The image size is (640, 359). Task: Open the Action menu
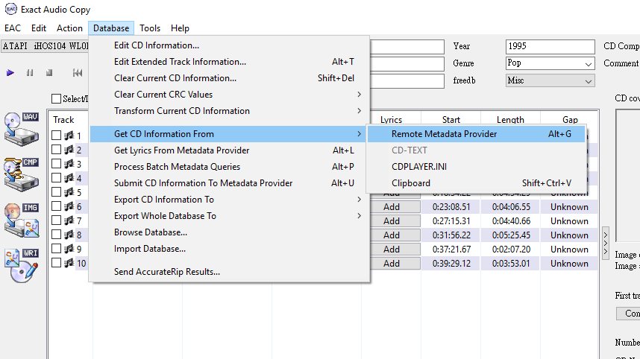pos(69,28)
